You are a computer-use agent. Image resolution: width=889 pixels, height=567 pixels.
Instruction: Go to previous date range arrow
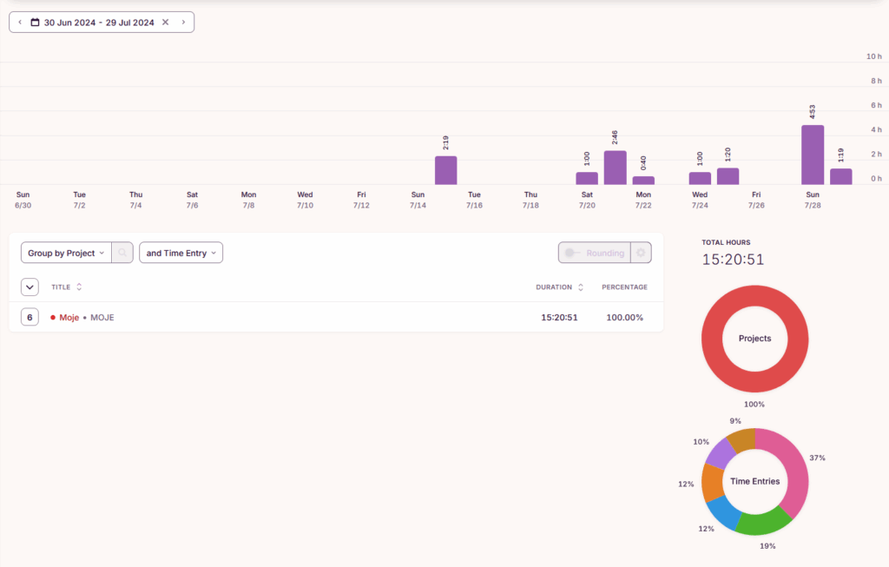tap(20, 23)
